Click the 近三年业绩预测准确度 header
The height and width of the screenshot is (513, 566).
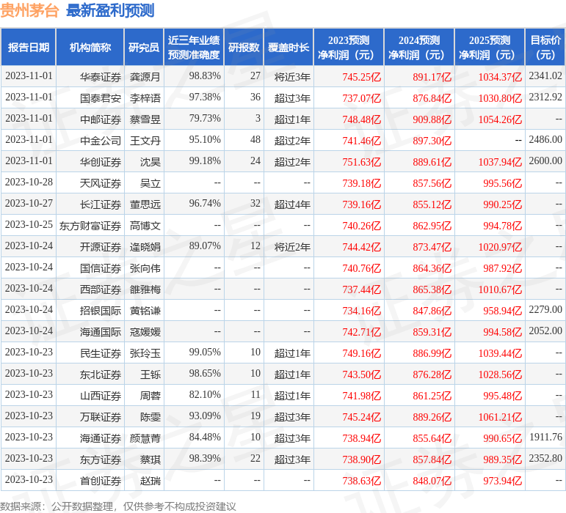(194, 47)
